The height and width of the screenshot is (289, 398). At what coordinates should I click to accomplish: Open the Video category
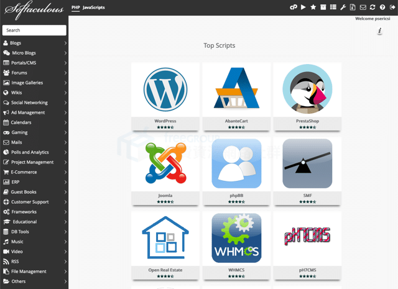34,252
